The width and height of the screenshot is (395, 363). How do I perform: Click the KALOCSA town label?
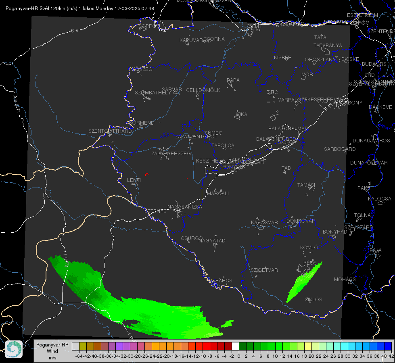[x=380, y=199]
